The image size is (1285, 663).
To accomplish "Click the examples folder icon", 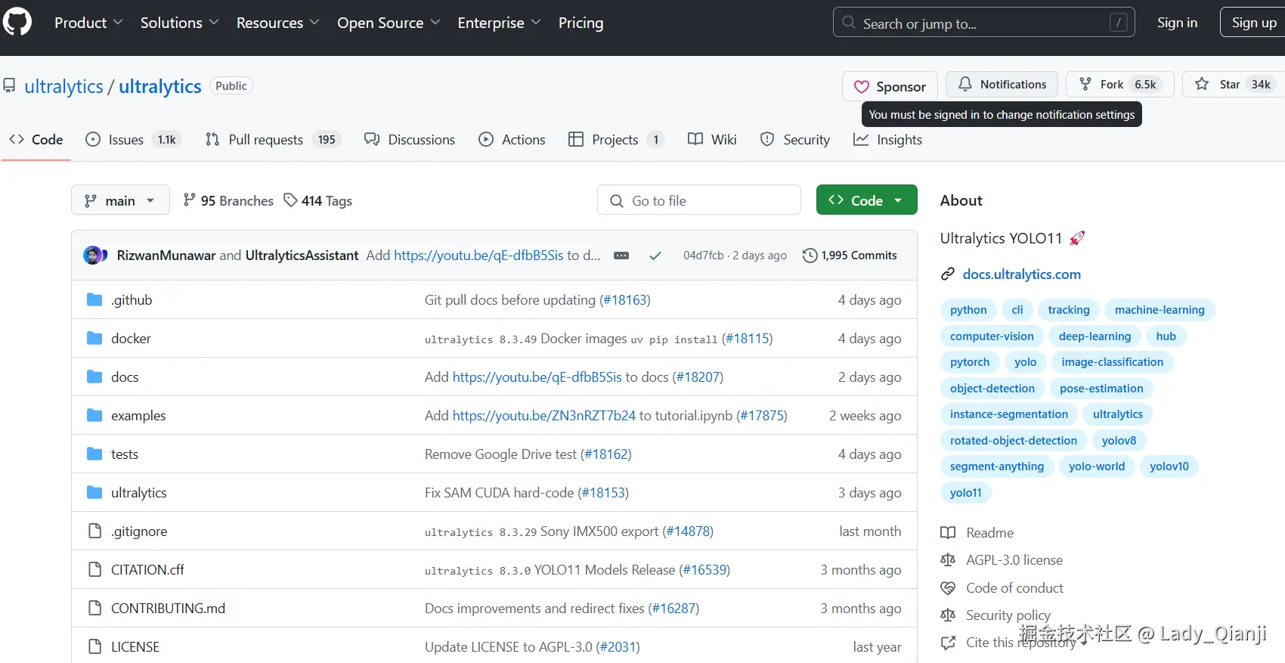I will [94, 416].
